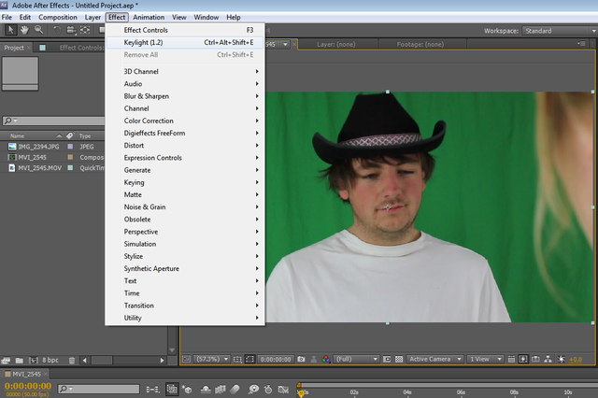Open the Workspace Standard dropdown
Image resolution: width=598 pixels, height=398 pixels.
coord(560,31)
